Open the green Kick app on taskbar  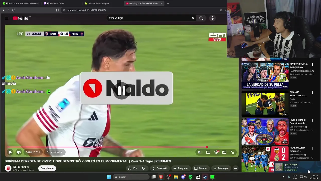click(x=212, y=177)
